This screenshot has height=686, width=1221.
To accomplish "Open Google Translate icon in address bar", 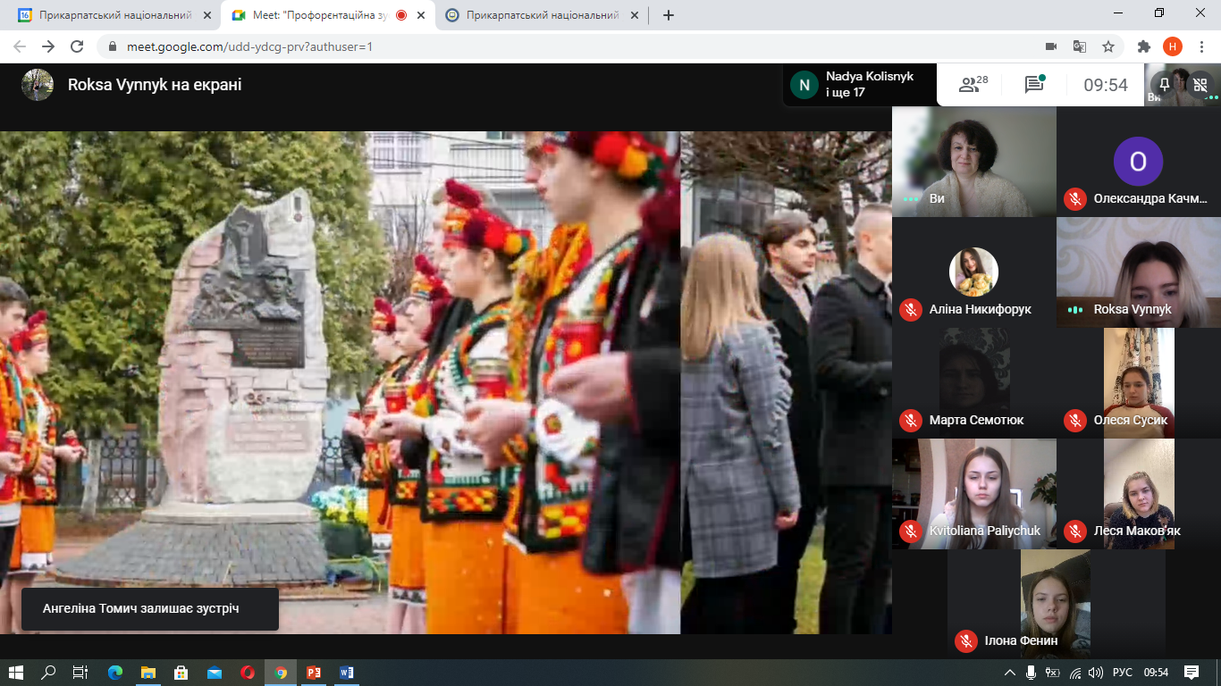I will (x=1080, y=46).
